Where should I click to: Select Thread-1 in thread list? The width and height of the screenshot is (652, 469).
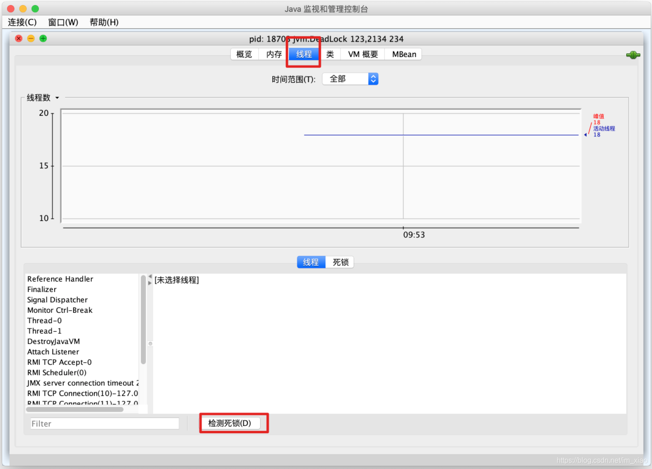click(x=82, y=331)
